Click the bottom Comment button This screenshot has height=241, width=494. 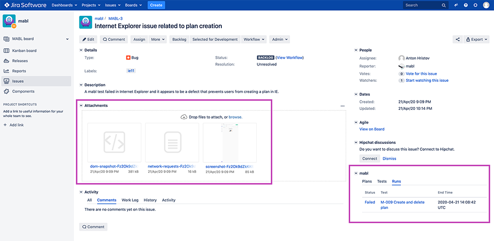tap(93, 227)
